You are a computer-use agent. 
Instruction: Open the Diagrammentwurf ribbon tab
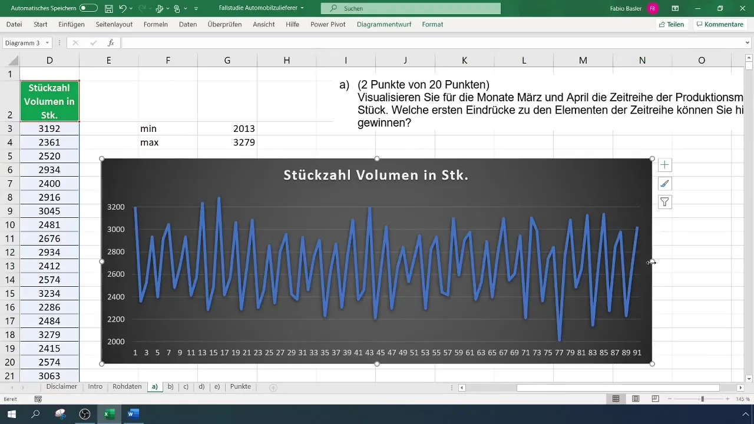pyautogui.click(x=384, y=24)
